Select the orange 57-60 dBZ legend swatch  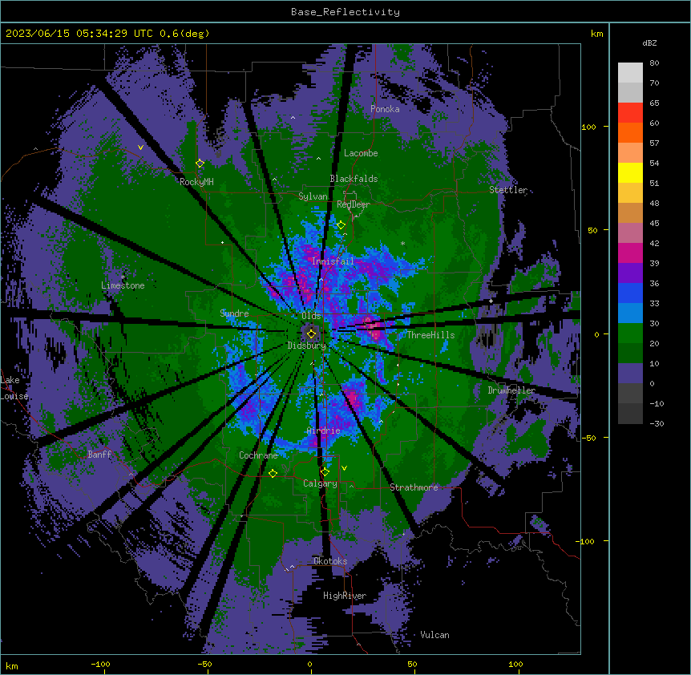tap(630, 132)
